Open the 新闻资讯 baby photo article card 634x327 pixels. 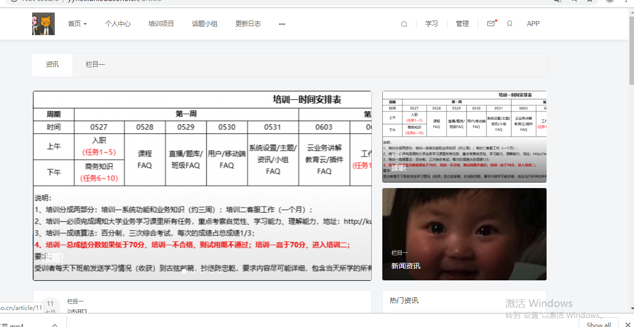click(x=464, y=234)
